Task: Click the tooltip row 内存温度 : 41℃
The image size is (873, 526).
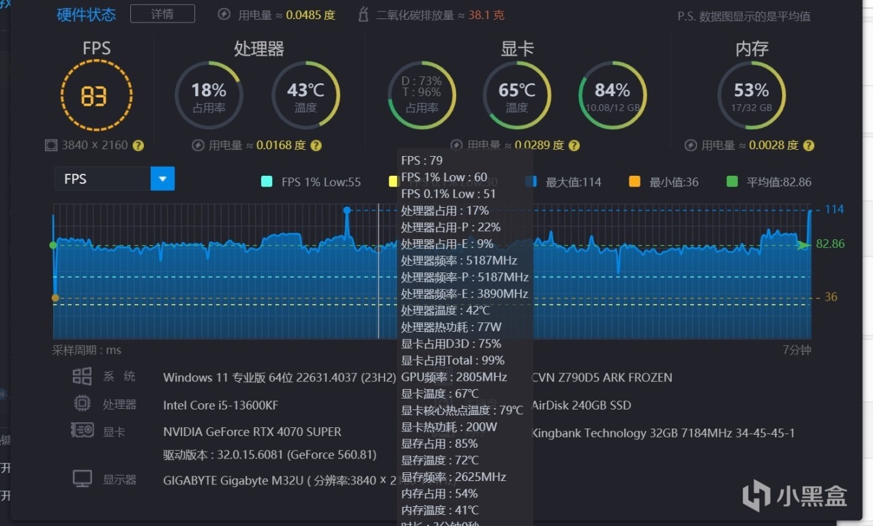Action: point(440,510)
